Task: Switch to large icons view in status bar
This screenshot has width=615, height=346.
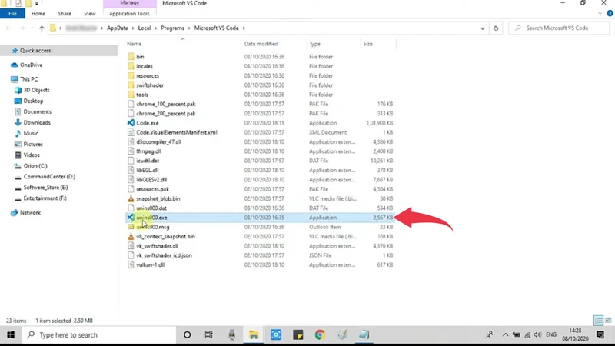Action: coord(608,321)
